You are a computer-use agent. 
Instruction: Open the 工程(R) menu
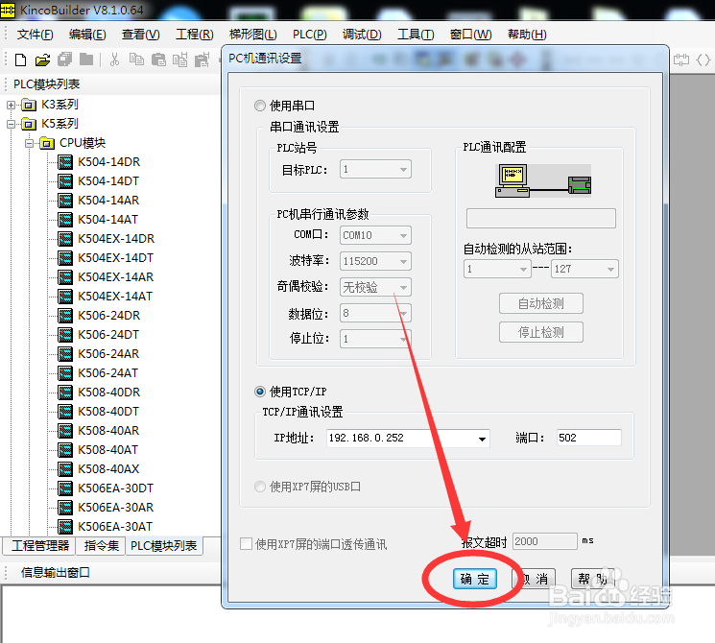[x=195, y=35]
